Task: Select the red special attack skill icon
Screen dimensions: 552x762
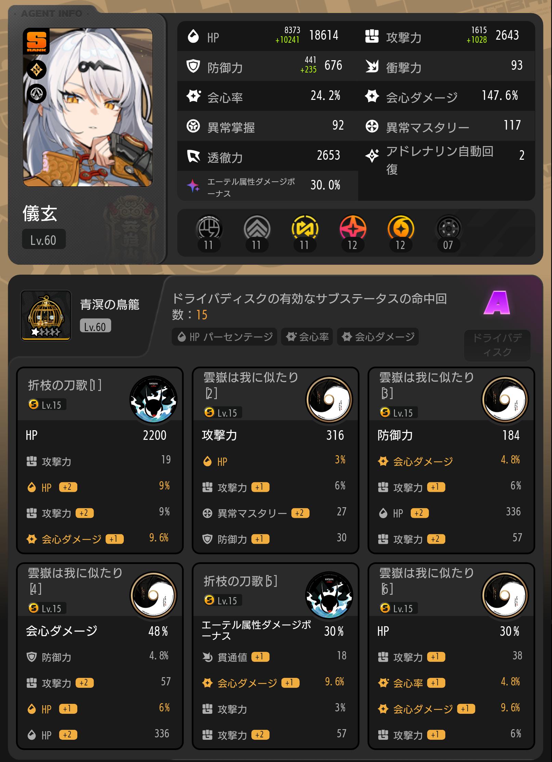Action: (353, 228)
